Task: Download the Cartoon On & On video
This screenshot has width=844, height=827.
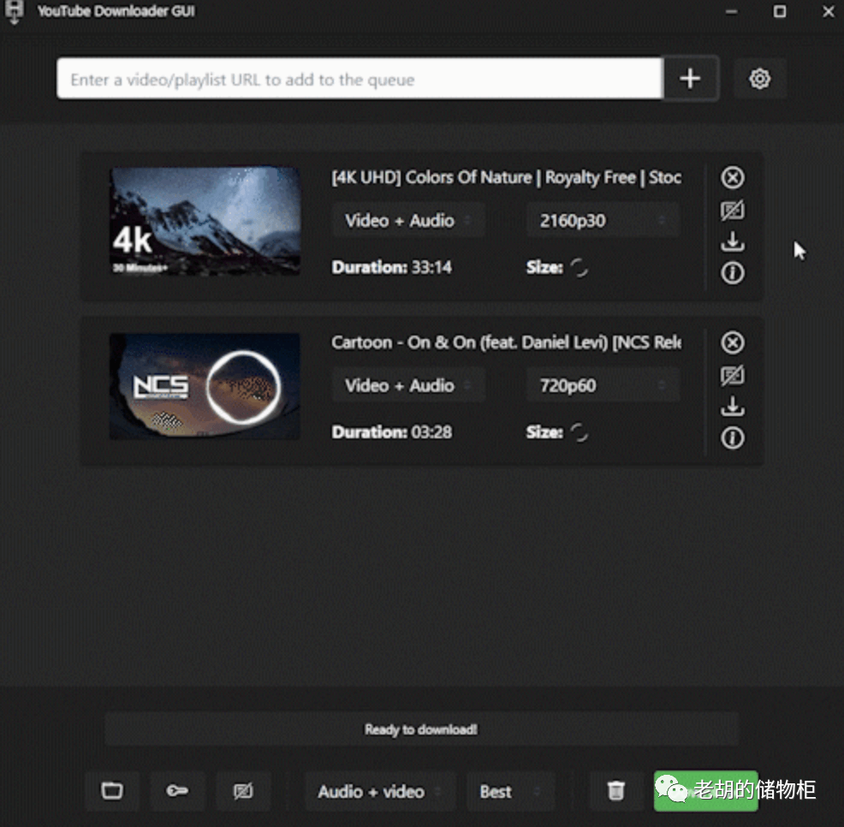Action: point(733,407)
